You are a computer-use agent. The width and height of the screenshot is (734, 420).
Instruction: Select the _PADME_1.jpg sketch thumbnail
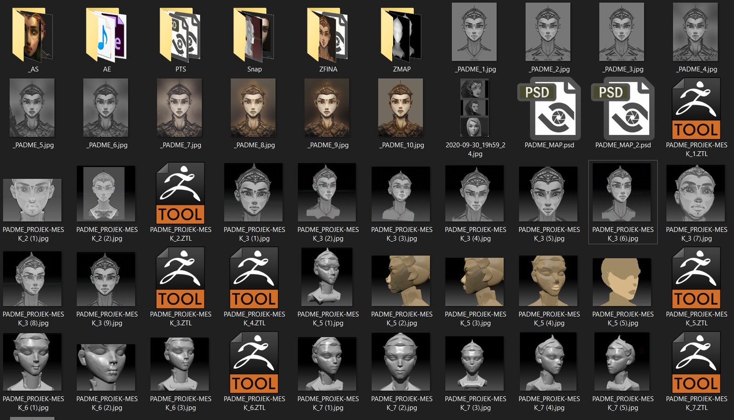[x=474, y=32]
